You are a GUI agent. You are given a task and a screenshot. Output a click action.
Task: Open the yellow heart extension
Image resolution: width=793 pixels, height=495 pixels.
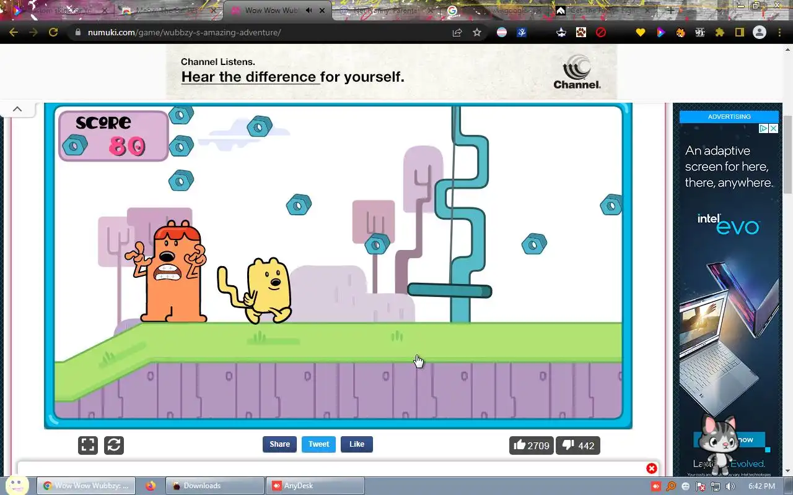coord(641,32)
